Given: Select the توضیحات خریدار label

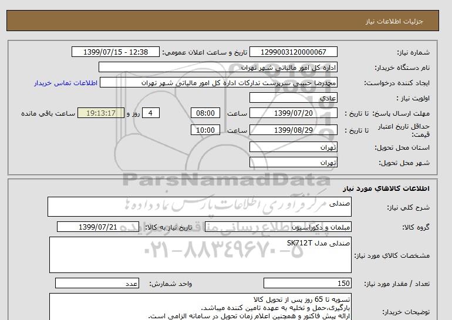Looking at the screenshot, I should (406, 312).
